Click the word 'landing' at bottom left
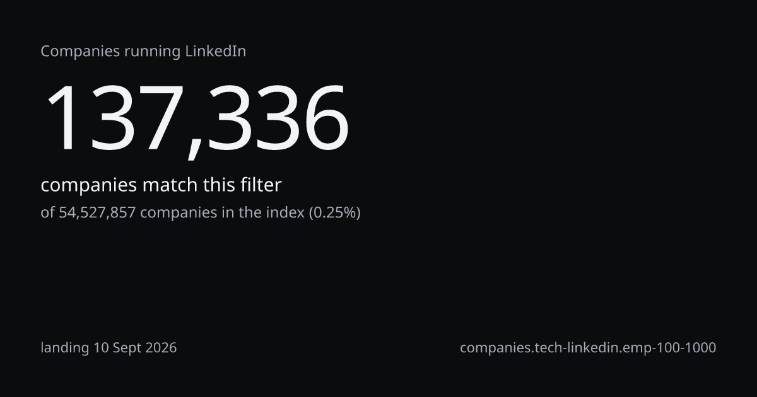Image resolution: width=757 pixels, height=397 pixels. click(65, 348)
